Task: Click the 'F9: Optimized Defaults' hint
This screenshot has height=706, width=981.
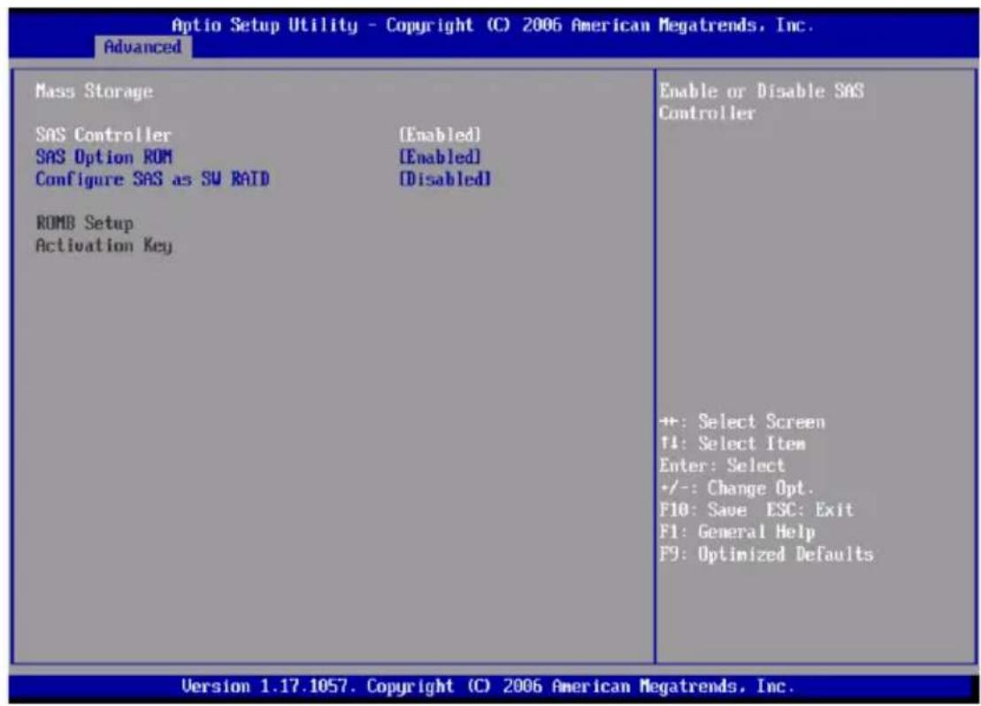Action: [766, 555]
